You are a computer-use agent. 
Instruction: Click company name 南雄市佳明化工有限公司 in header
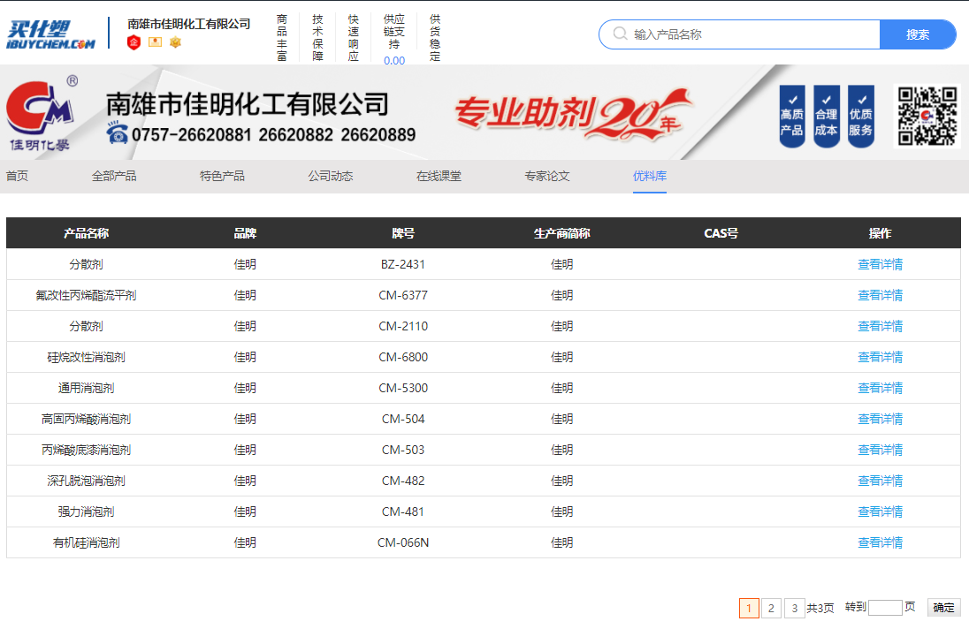[x=189, y=24]
